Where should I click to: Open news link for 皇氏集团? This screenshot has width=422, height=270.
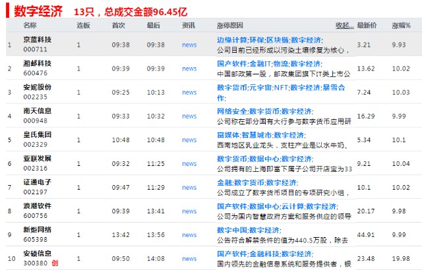click(189, 140)
